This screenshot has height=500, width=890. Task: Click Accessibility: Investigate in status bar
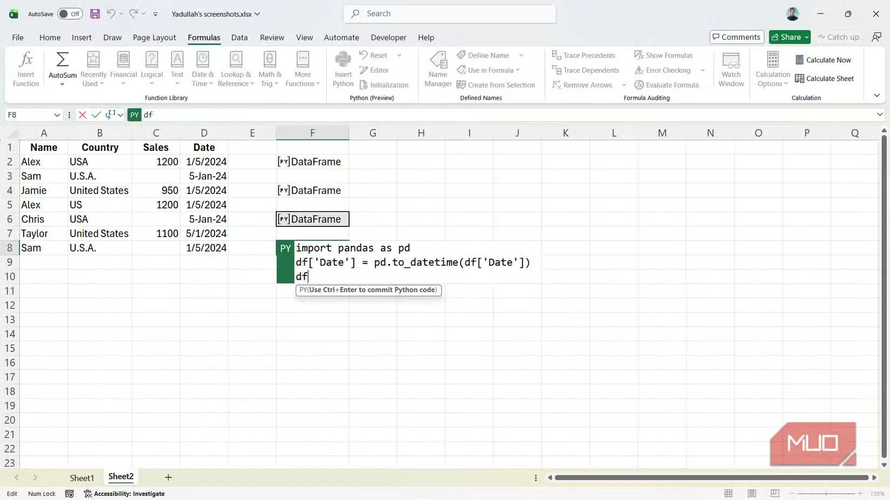pos(124,494)
